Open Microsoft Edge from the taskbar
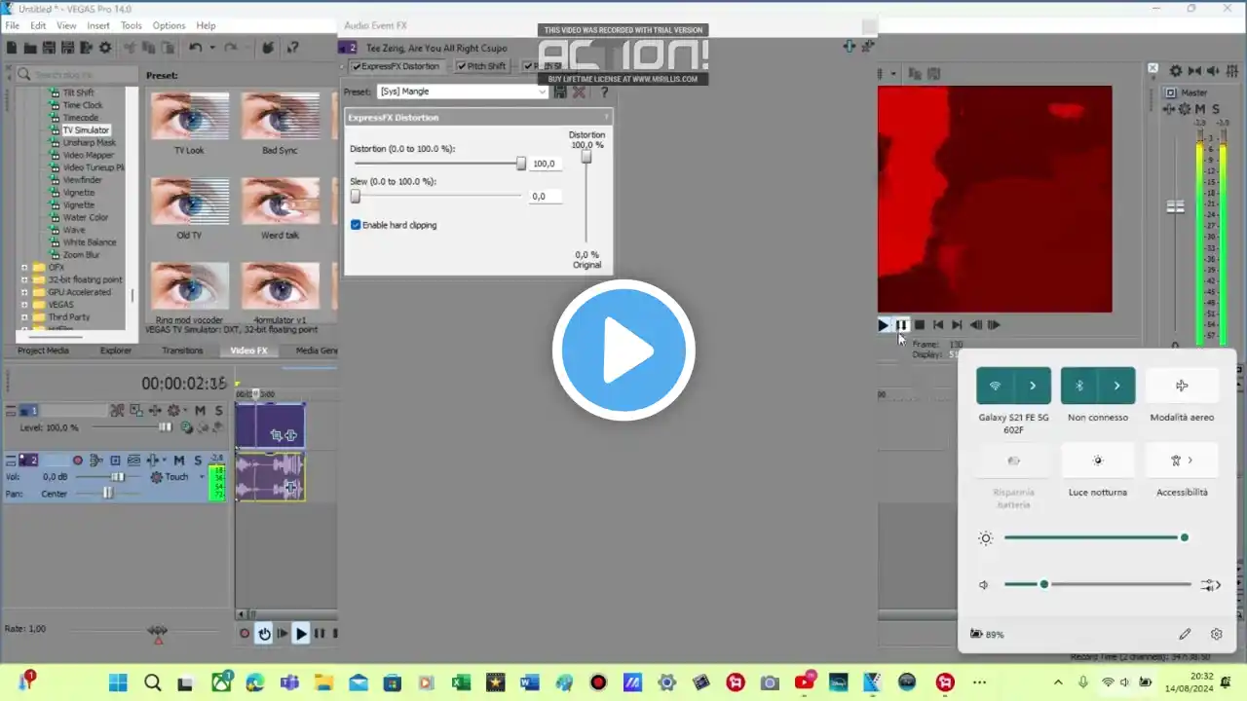 (255, 683)
